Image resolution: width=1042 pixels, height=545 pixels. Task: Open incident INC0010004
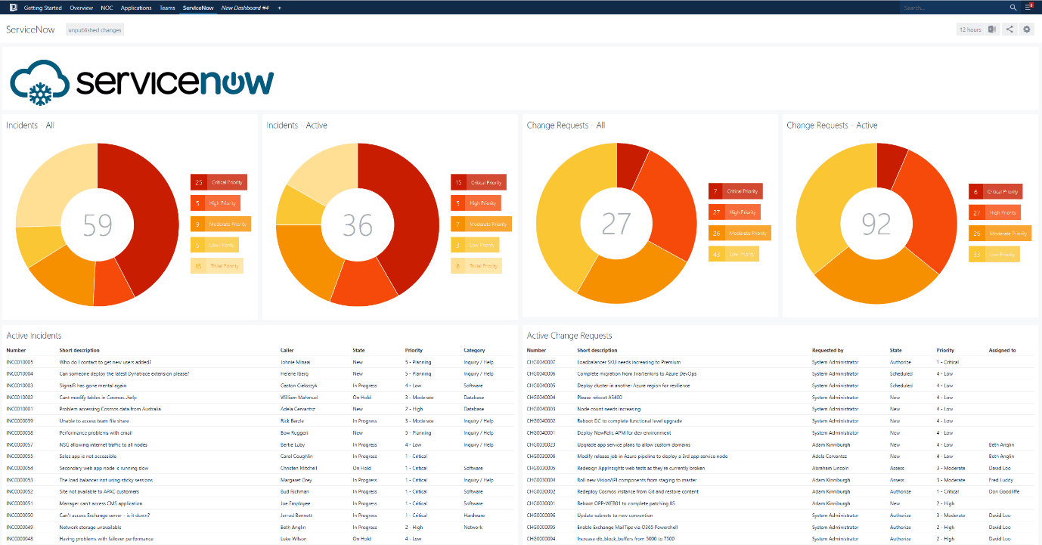click(20, 373)
